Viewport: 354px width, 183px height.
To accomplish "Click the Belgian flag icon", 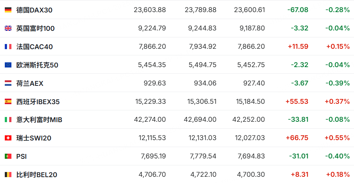I will [x=8, y=175].
